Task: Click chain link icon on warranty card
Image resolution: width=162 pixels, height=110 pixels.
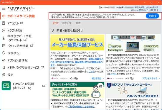Action: (x=76, y=79)
